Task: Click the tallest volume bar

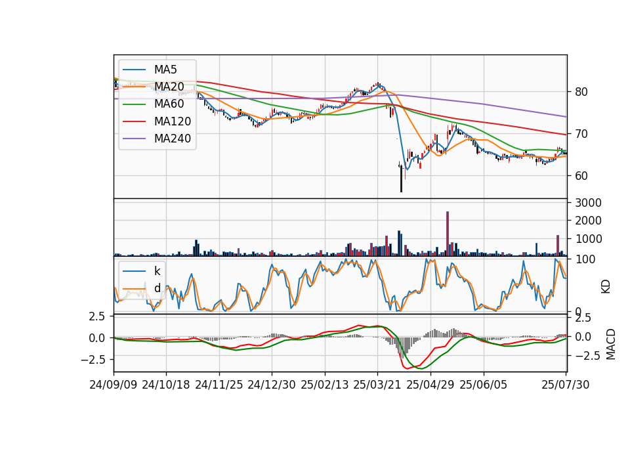Action: pyautogui.click(x=448, y=234)
